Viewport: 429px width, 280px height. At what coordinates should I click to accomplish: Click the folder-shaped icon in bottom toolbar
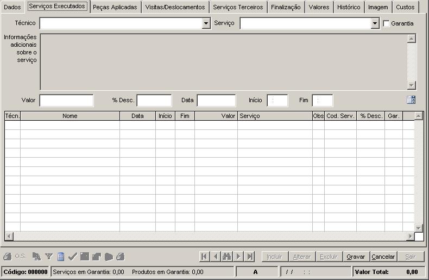coord(97,257)
